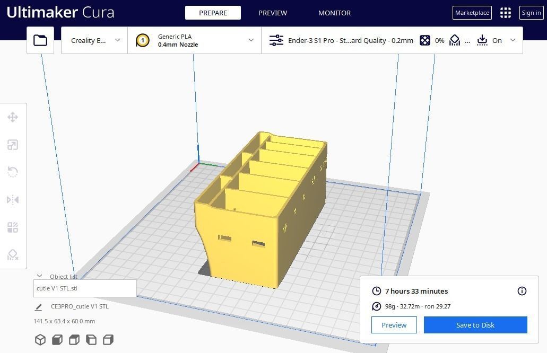Click the adhesion On label
This screenshot has height=353, width=547.
(497, 40)
